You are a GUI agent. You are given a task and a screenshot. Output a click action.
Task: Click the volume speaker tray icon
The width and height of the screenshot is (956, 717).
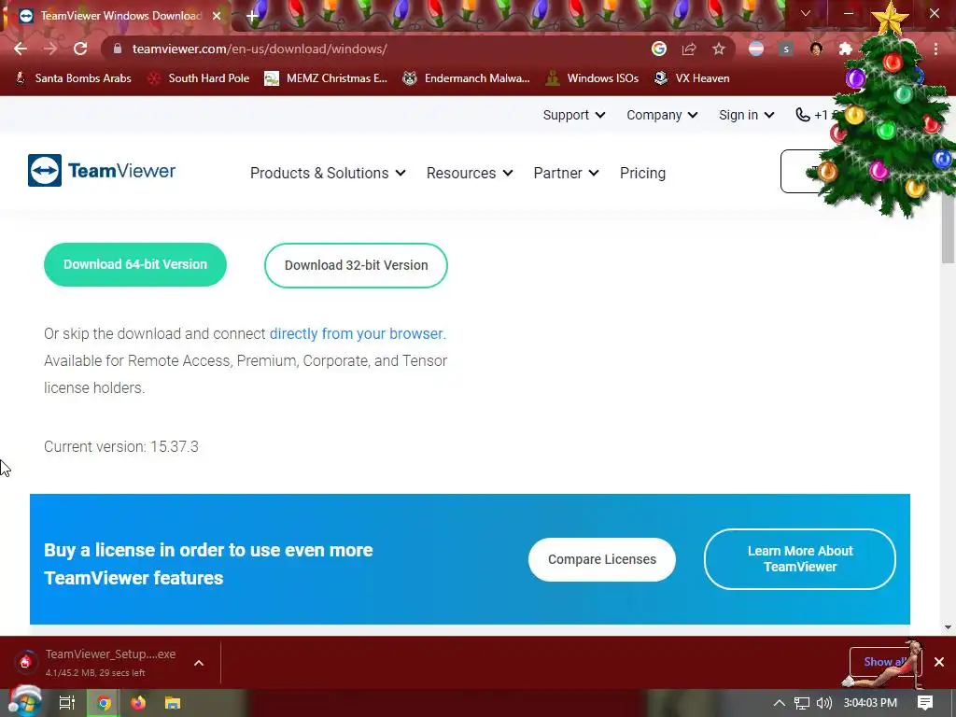(823, 703)
